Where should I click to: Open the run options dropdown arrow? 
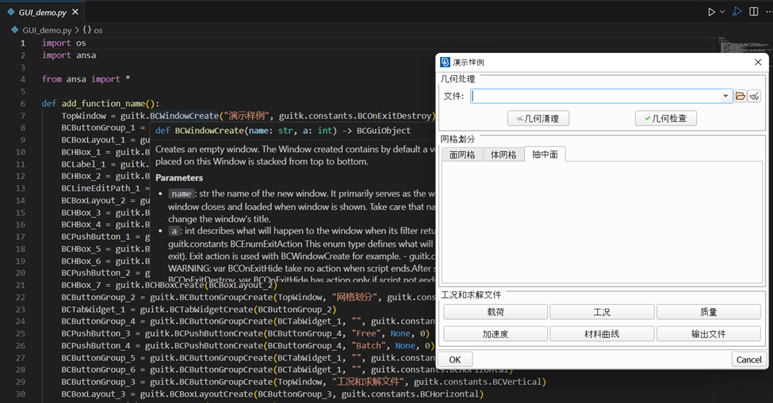(x=722, y=12)
